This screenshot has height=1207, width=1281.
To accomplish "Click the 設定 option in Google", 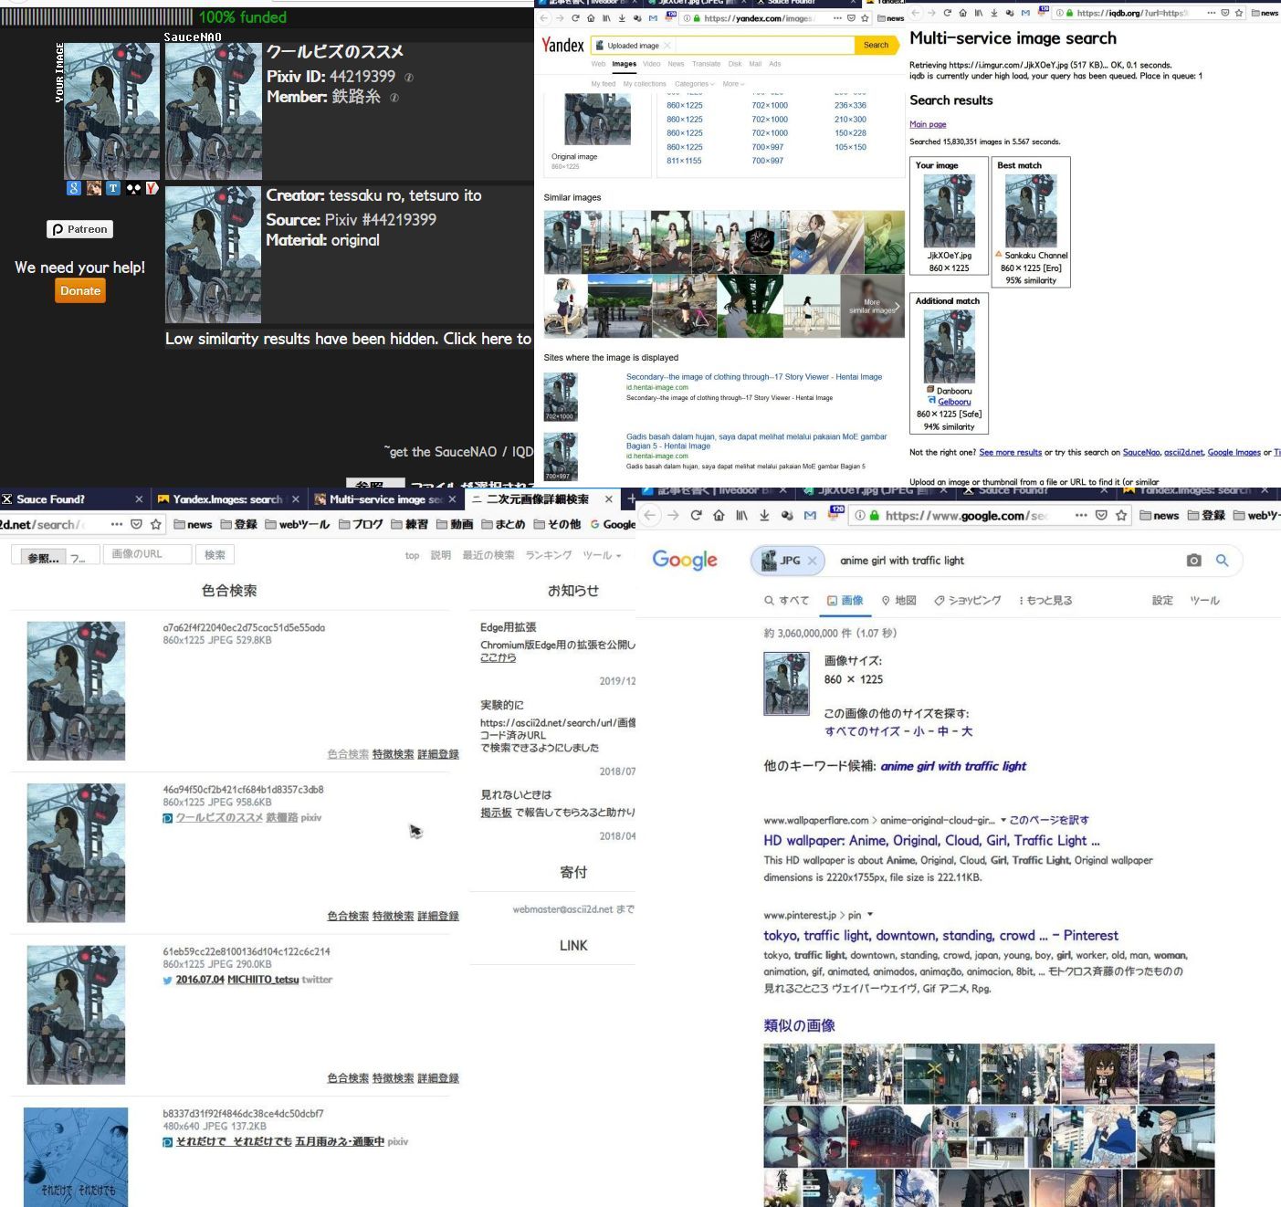I will 1162,601.
